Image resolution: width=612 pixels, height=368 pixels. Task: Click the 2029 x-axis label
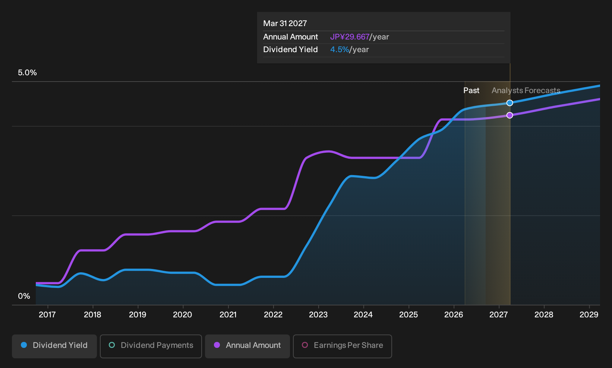[589, 315]
